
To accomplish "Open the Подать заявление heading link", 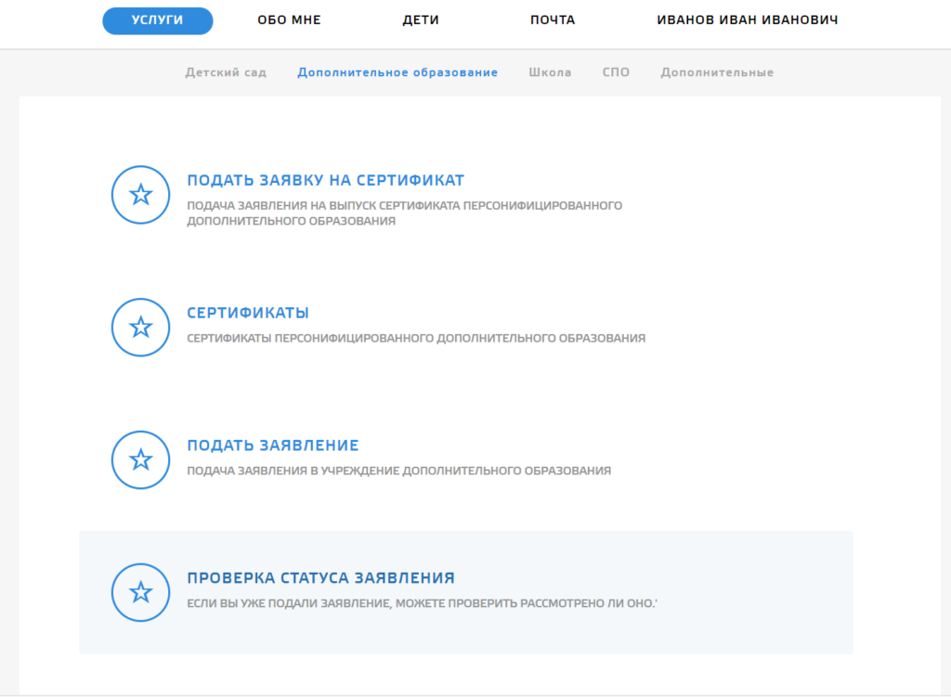I will (273, 445).
